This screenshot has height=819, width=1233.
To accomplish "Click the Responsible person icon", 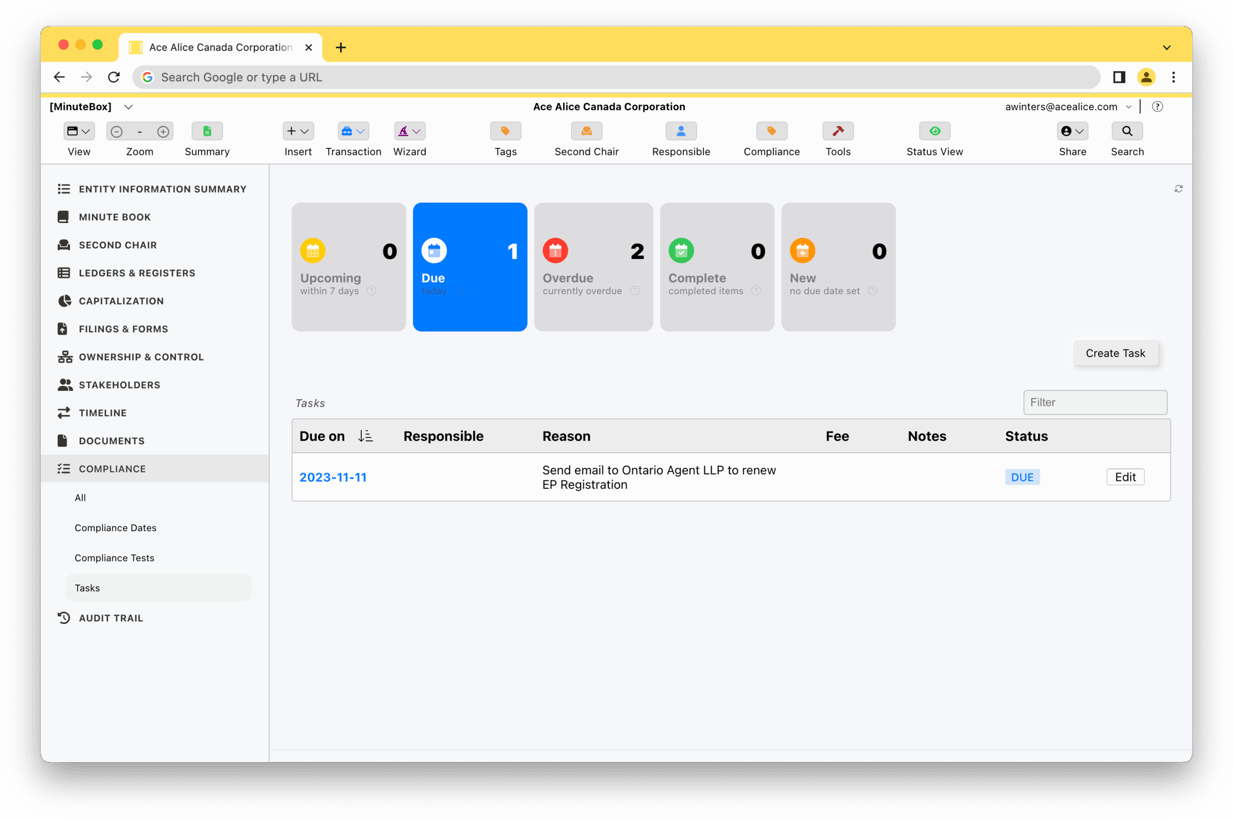I will [681, 131].
